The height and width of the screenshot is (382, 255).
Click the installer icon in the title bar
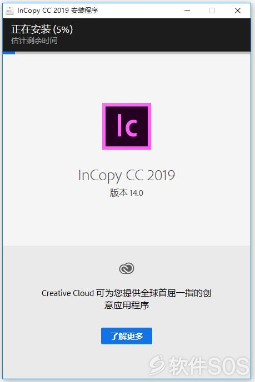[9, 11]
